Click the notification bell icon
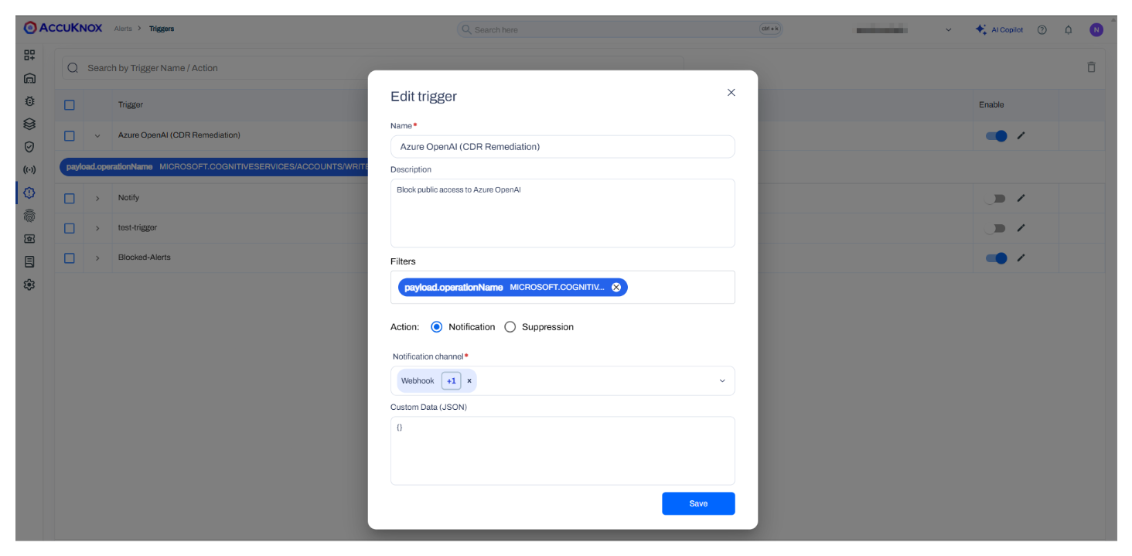Screen dimensions: 1132x556 coord(1068,30)
